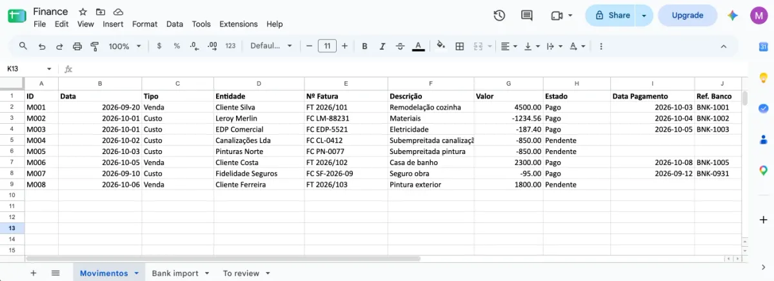Image resolution: width=774 pixels, height=281 pixels.
Task: Open the font family dropdown
Action: tap(272, 46)
